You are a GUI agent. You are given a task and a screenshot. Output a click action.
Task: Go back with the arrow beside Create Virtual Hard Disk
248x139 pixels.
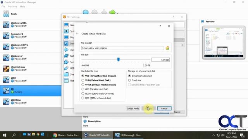pos(77,34)
